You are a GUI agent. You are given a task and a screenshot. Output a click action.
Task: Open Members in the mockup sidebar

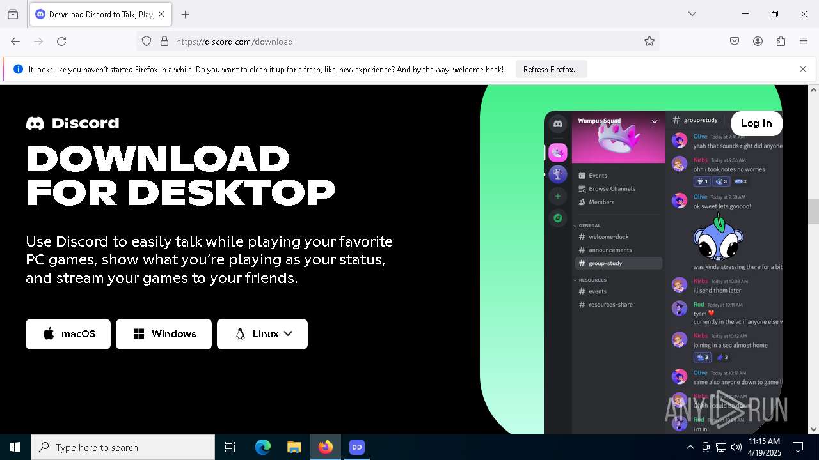coord(596,202)
